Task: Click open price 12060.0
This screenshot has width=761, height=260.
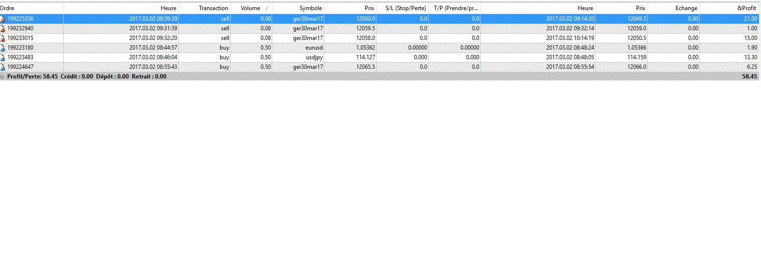Action: pos(366,19)
